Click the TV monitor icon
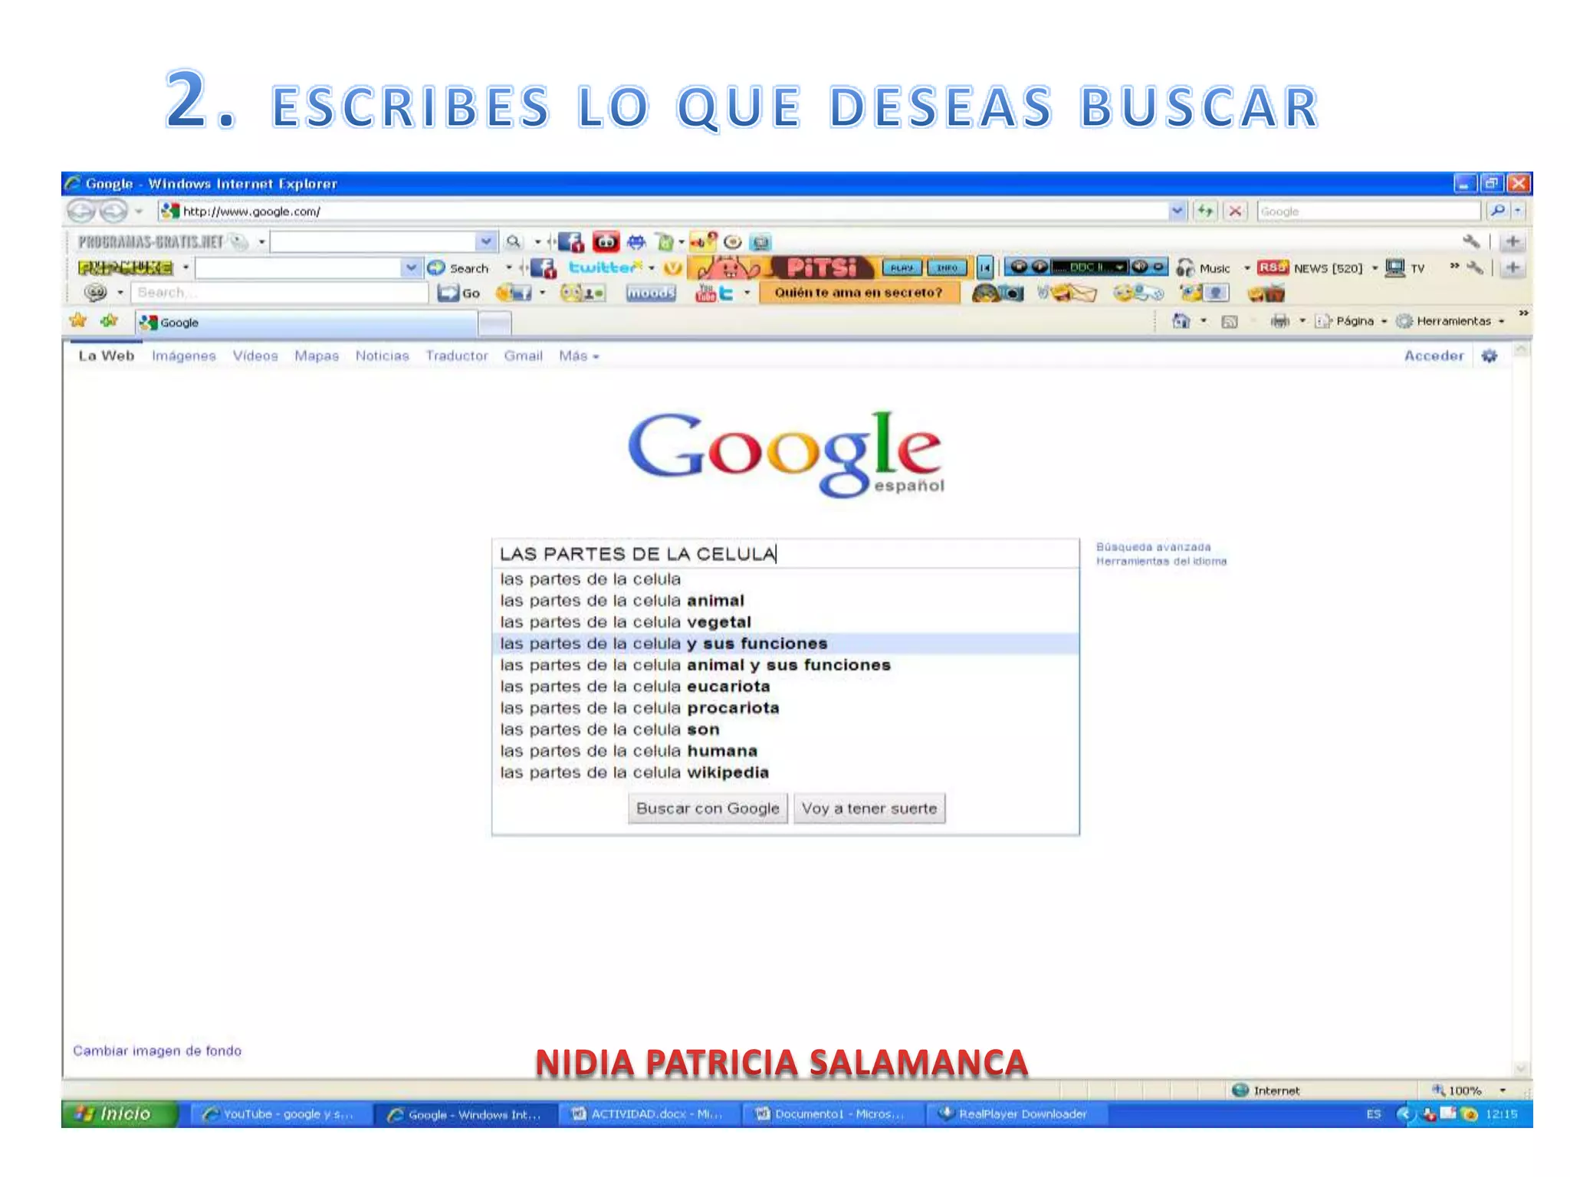 (1395, 267)
